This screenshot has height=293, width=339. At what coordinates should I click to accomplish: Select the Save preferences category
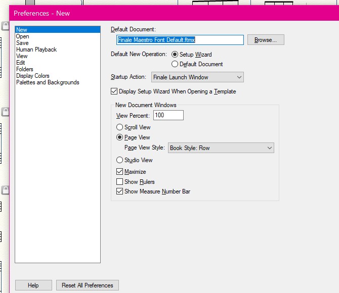pos(22,43)
